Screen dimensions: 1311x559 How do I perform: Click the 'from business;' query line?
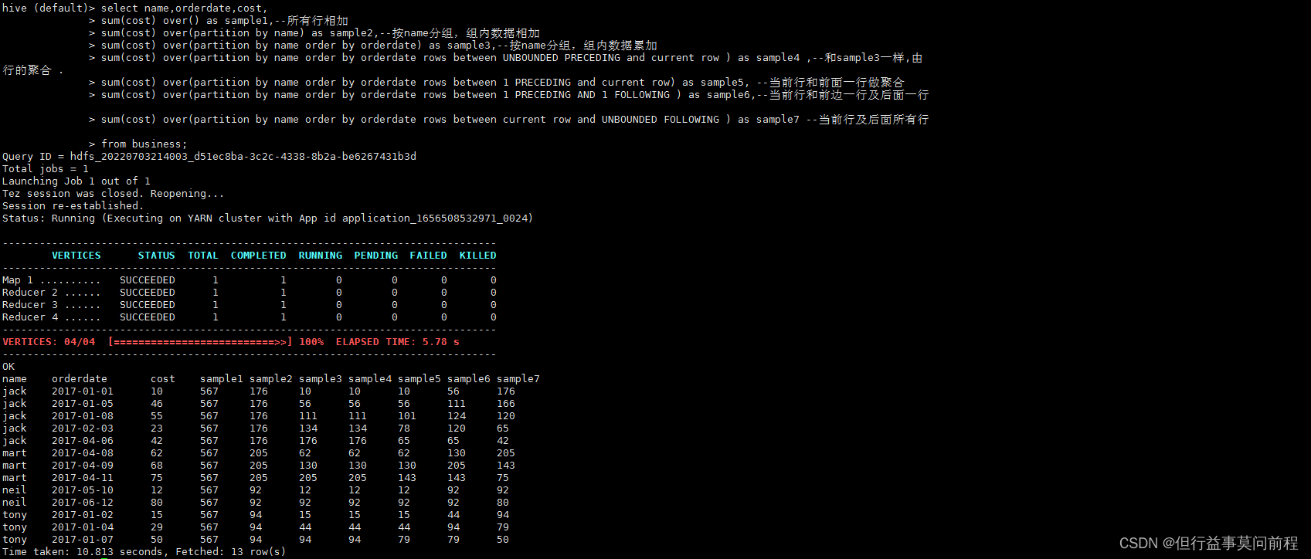pos(144,144)
